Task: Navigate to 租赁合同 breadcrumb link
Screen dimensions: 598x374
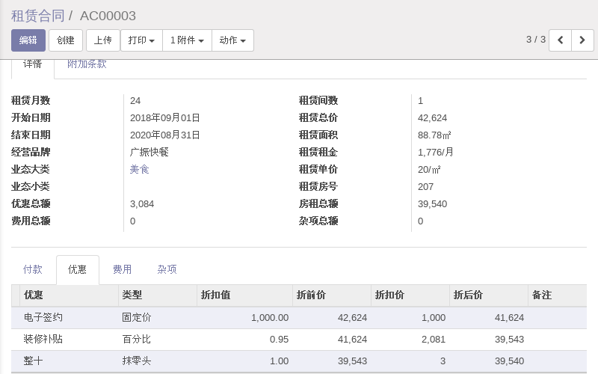Action: click(x=38, y=16)
